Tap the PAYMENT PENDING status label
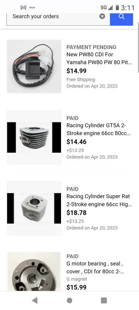139x310 pixels. click(92, 47)
